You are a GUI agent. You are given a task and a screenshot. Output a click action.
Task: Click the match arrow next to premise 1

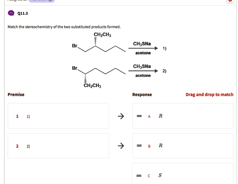[121, 116]
